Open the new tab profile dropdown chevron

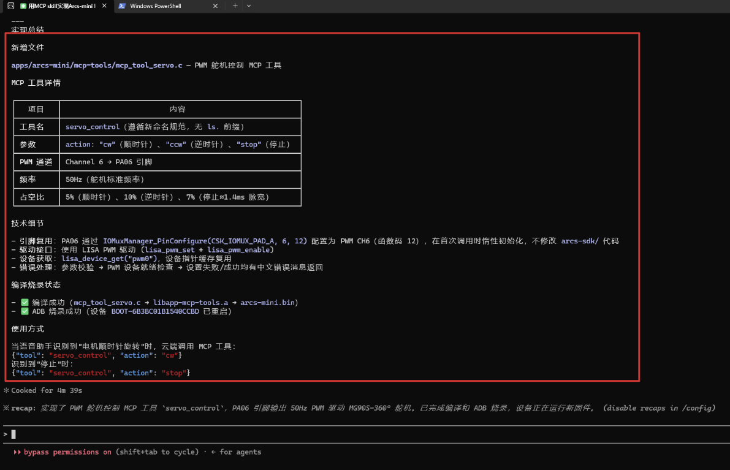point(249,6)
